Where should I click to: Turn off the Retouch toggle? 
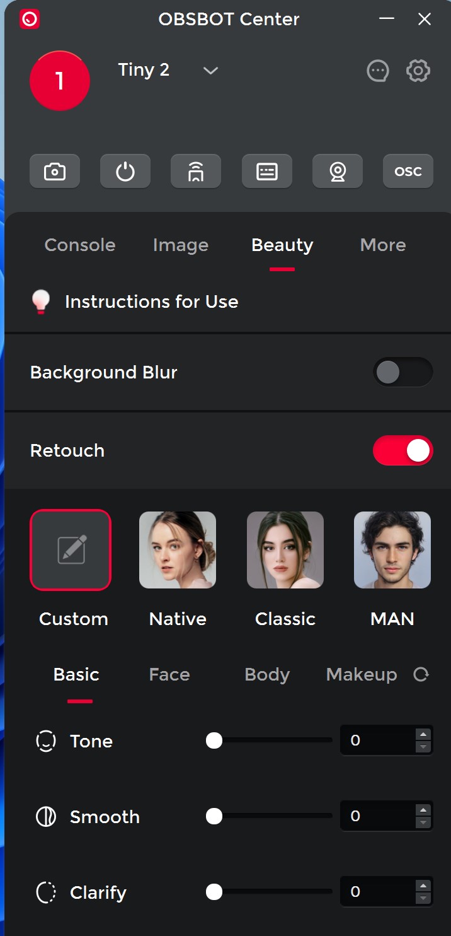click(402, 450)
